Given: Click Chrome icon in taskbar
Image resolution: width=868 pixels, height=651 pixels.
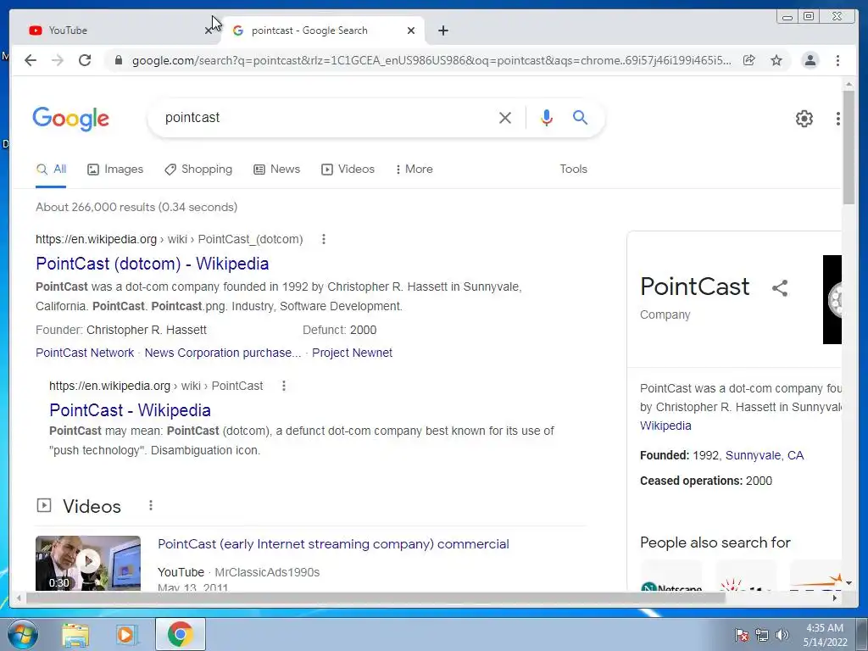Looking at the screenshot, I should click(181, 634).
